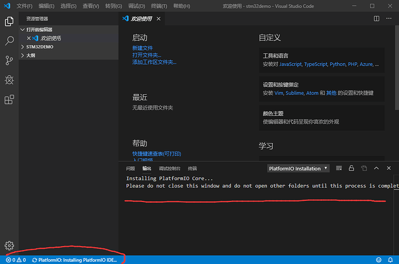The image size is (399, 264).
Task: Switch to the 终端 panel tab
Action: coord(193,168)
